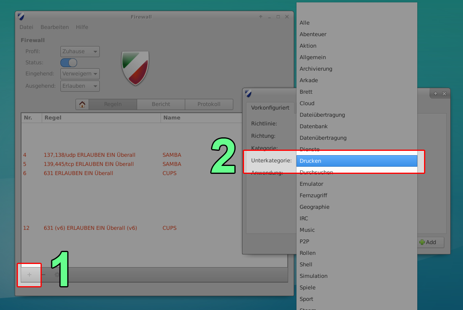Open the gear icon for rule settings
463x310 pixels.
56,274
